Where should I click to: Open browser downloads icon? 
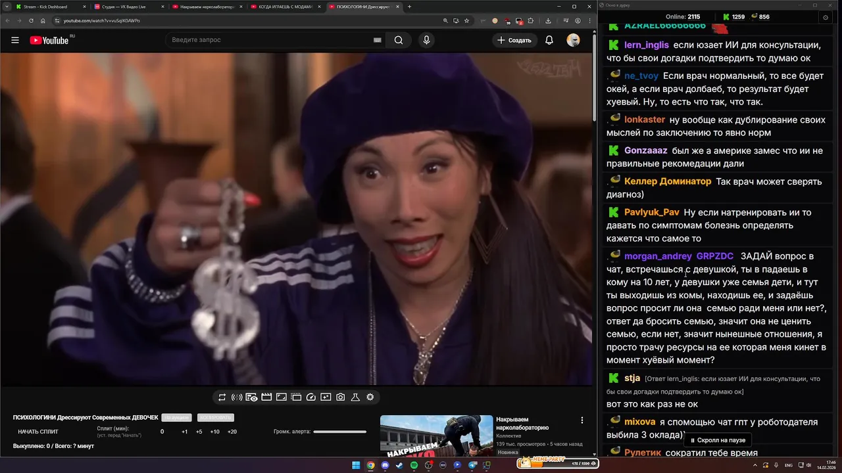(548, 20)
